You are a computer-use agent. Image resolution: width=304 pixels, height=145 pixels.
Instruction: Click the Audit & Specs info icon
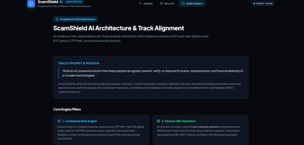coord(183,3)
